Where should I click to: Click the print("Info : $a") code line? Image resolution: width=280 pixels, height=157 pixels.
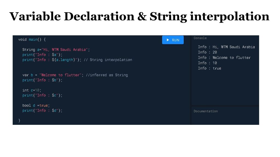click(x=42, y=55)
